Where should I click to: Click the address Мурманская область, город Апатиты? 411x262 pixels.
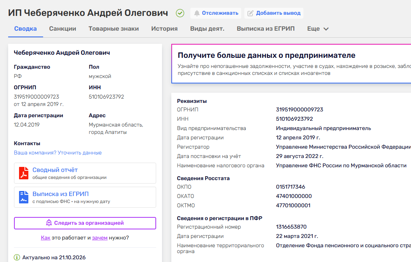tap(116, 128)
